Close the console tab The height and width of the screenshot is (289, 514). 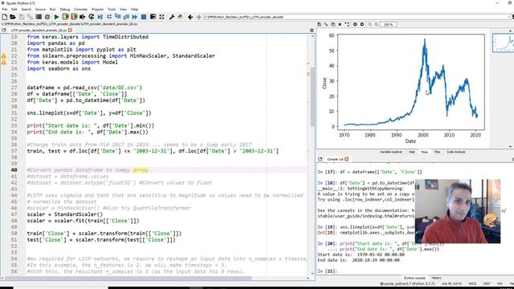(x=346, y=159)
